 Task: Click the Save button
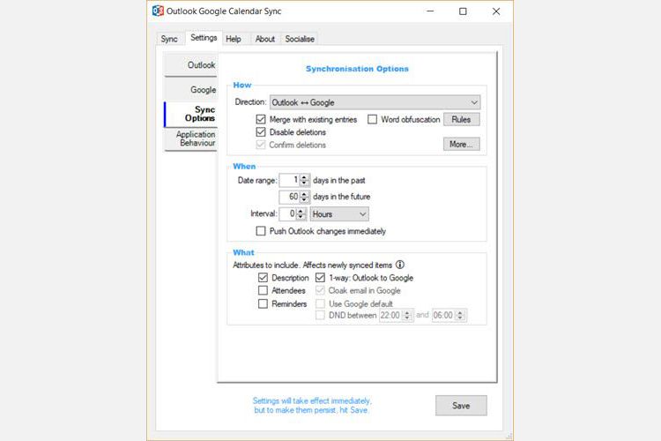(x=461, y=406)
